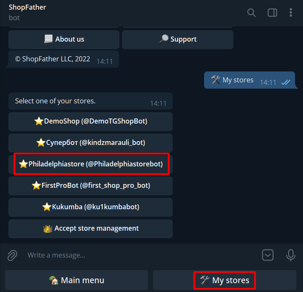Open the Support bot button

178,39
